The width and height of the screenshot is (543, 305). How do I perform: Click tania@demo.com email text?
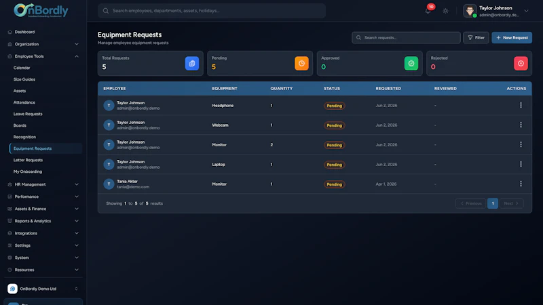coord(133,187)
